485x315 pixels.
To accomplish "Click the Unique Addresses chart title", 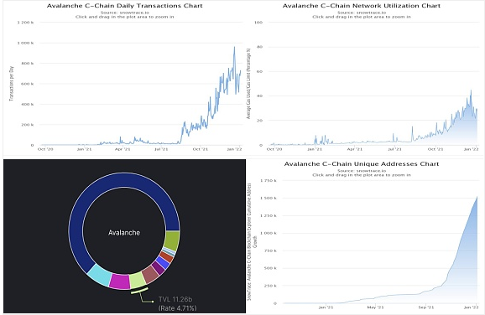I will click(362, 164).
